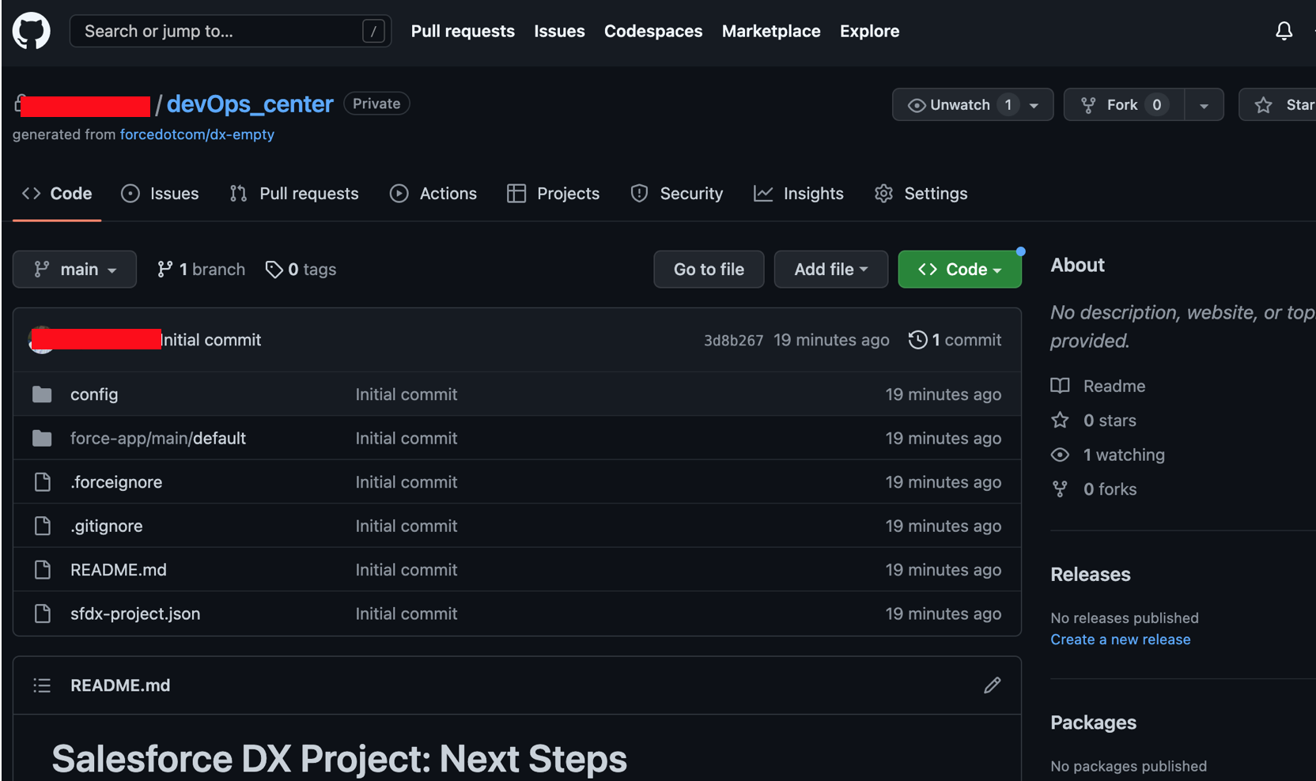Image resolution: width=1316 pixels, height=781 pixels.
Task: Click the notifications bell icon
Action: (1284, 31)
